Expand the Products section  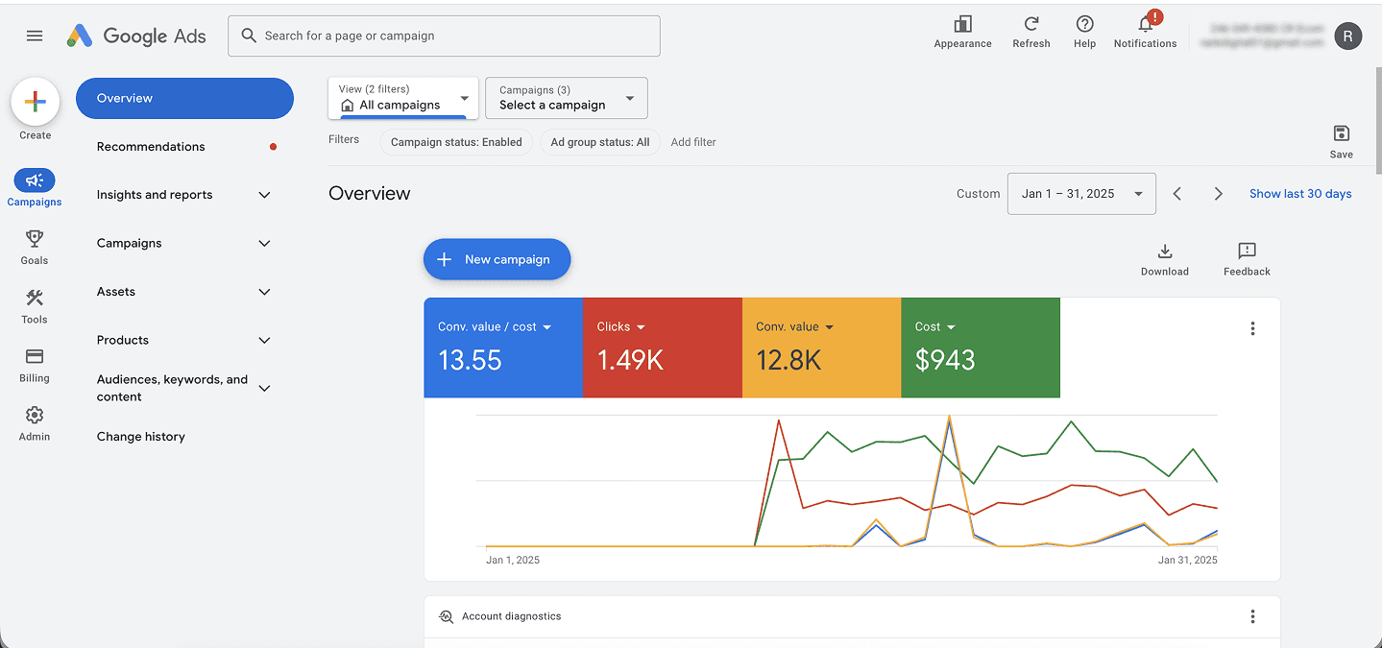(264, 341)
